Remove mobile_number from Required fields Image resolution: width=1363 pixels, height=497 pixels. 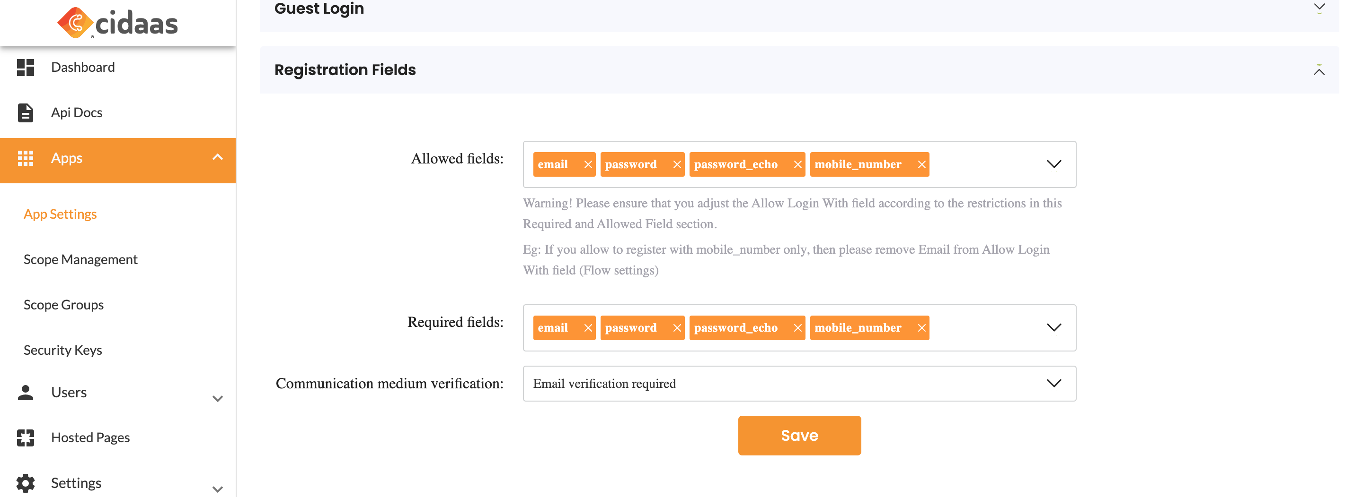coord(921,327)
